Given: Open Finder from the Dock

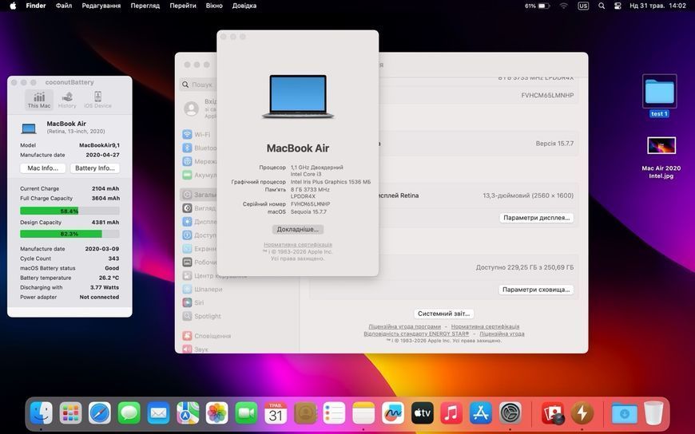Looking at the screenshot, I should click(x=42, y=413).
